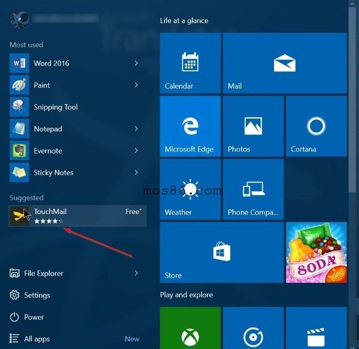Expand File Explorer jump list arrow
Viewport: 359px width, 349px height.
pos(136,273)
